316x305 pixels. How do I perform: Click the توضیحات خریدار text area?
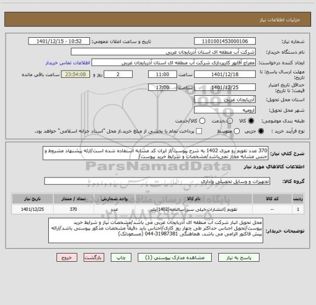point(156,231)
